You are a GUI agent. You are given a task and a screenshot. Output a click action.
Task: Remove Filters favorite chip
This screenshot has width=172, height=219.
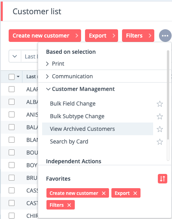(x=69, y=205)
